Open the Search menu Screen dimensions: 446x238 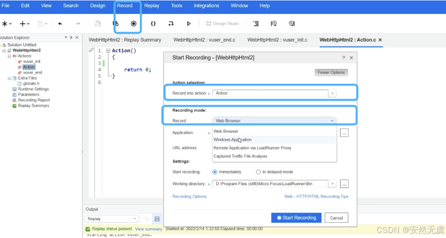click(70, 6)
